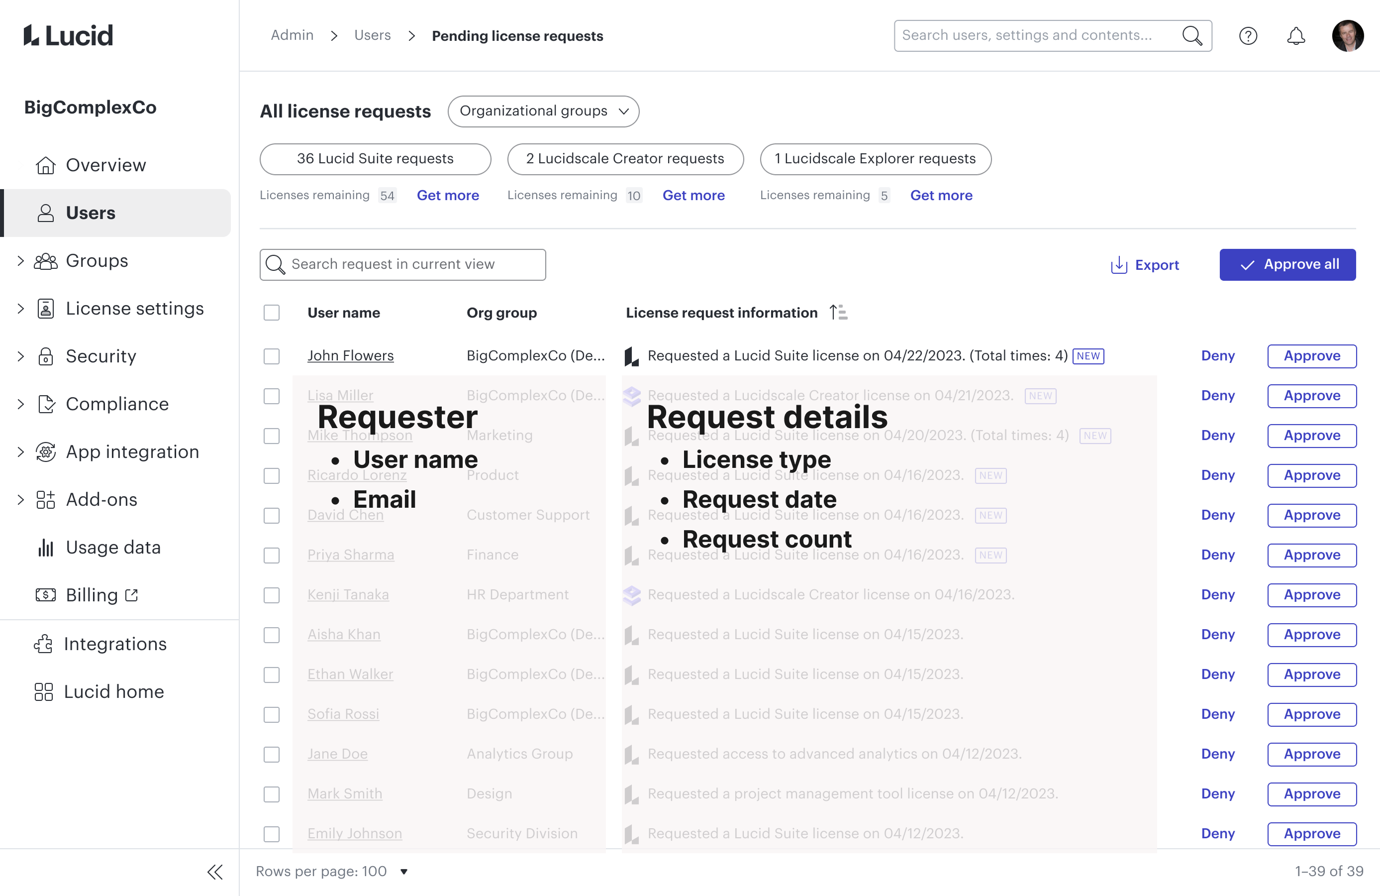Expand the Security sidebar section
Viewport: 1380px width, 896px height.
pyautogui.click(x=21, y=356)
